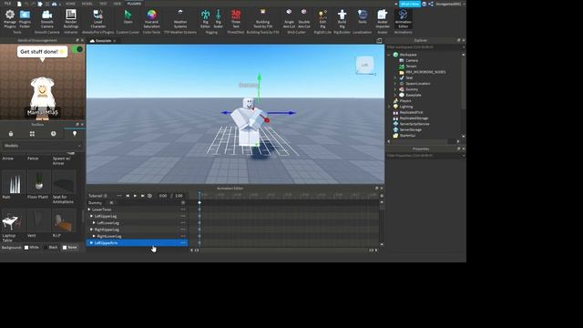Open the Build Rig plugin
Image resolution: width=583 pixels, height=328 pixels.
(x=343, y=18)
